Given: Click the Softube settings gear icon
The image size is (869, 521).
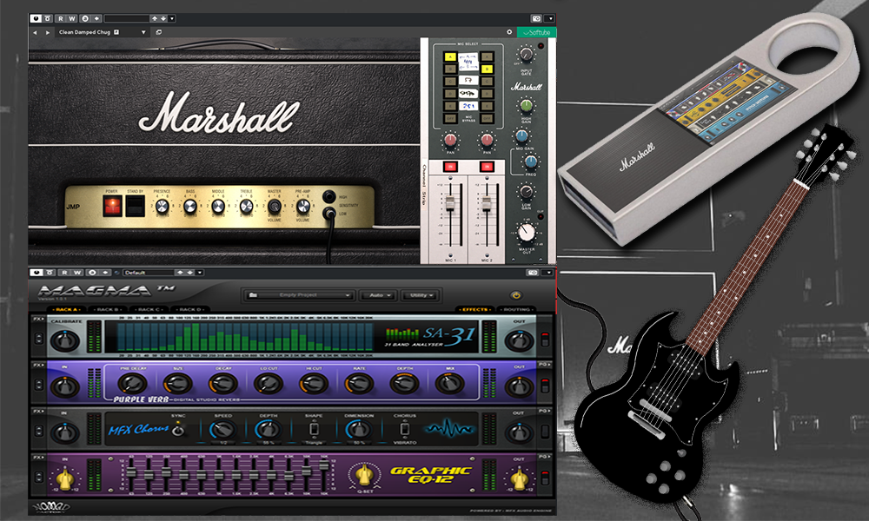Looking at the screenshot, I should pos(509,31).
